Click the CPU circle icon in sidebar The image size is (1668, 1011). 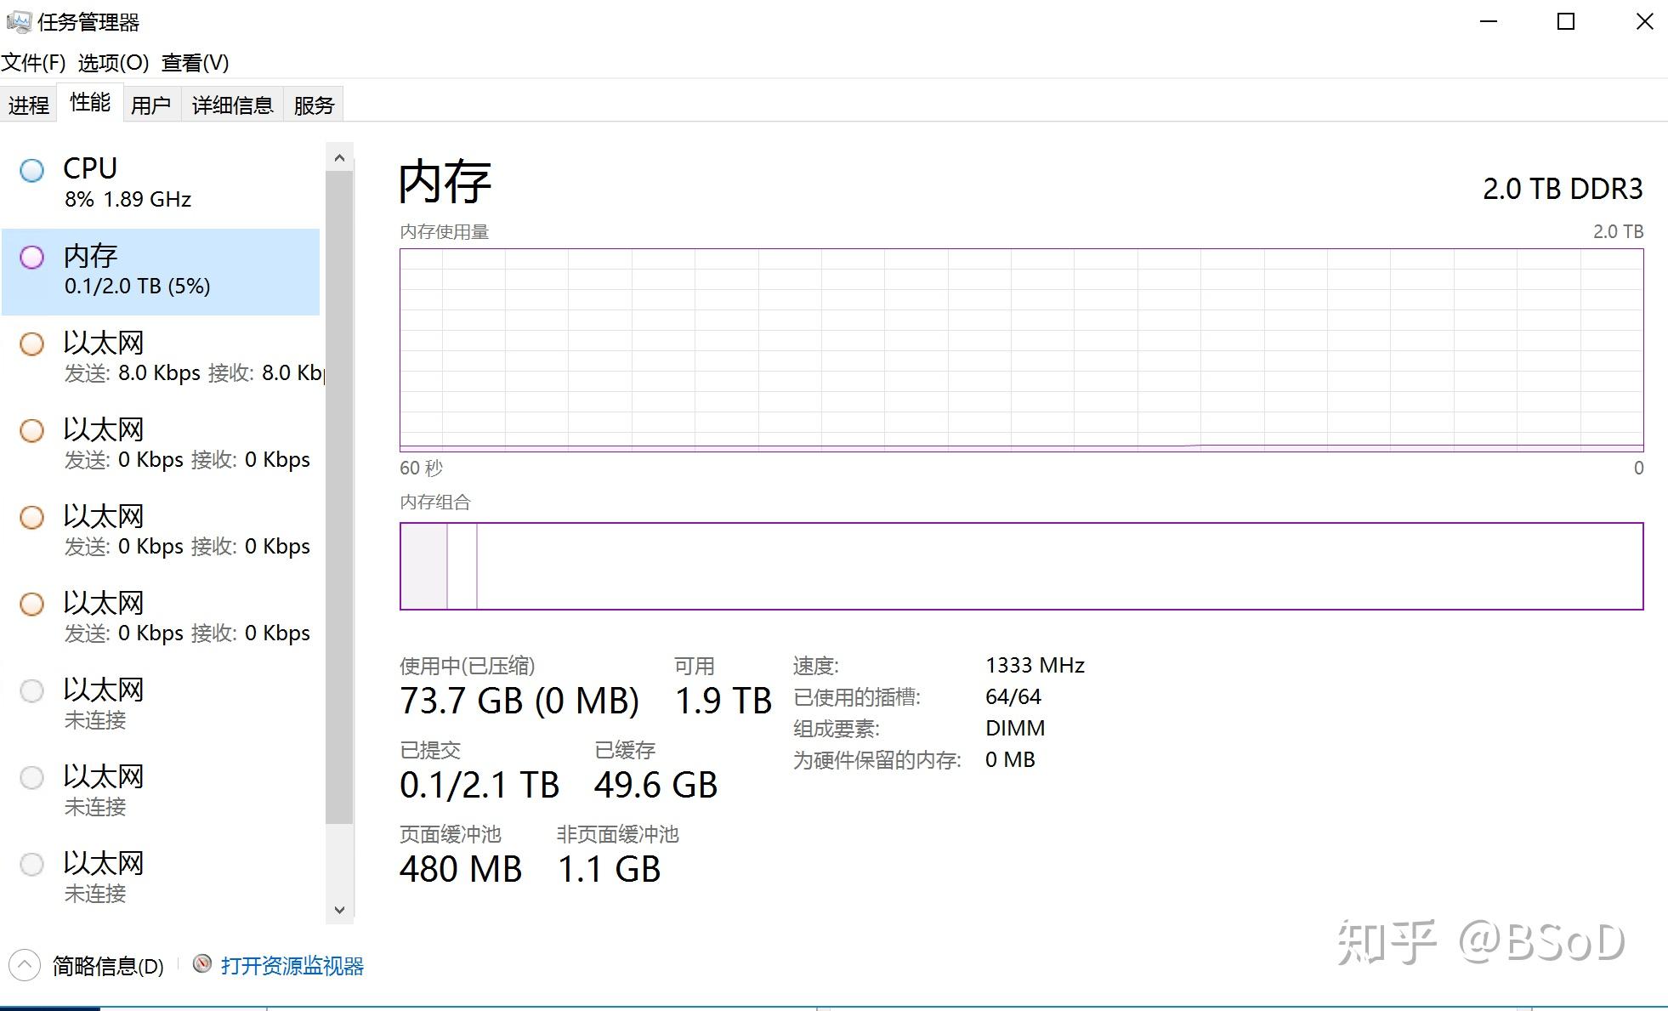pyautogui.click(x=32, y=171)
